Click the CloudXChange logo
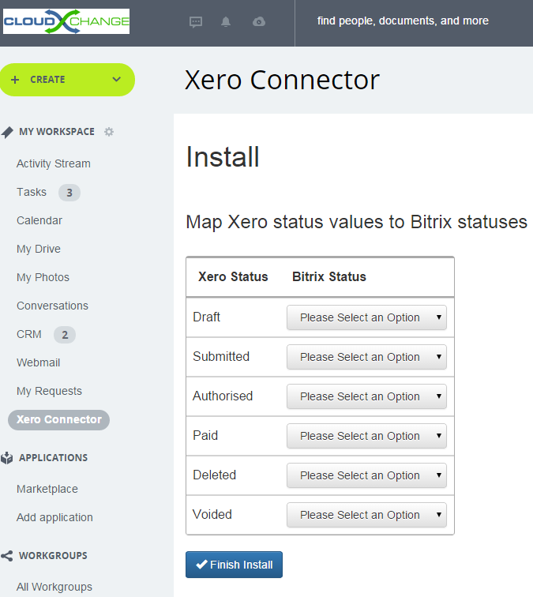Screen dimensions: 533x597 66,21
